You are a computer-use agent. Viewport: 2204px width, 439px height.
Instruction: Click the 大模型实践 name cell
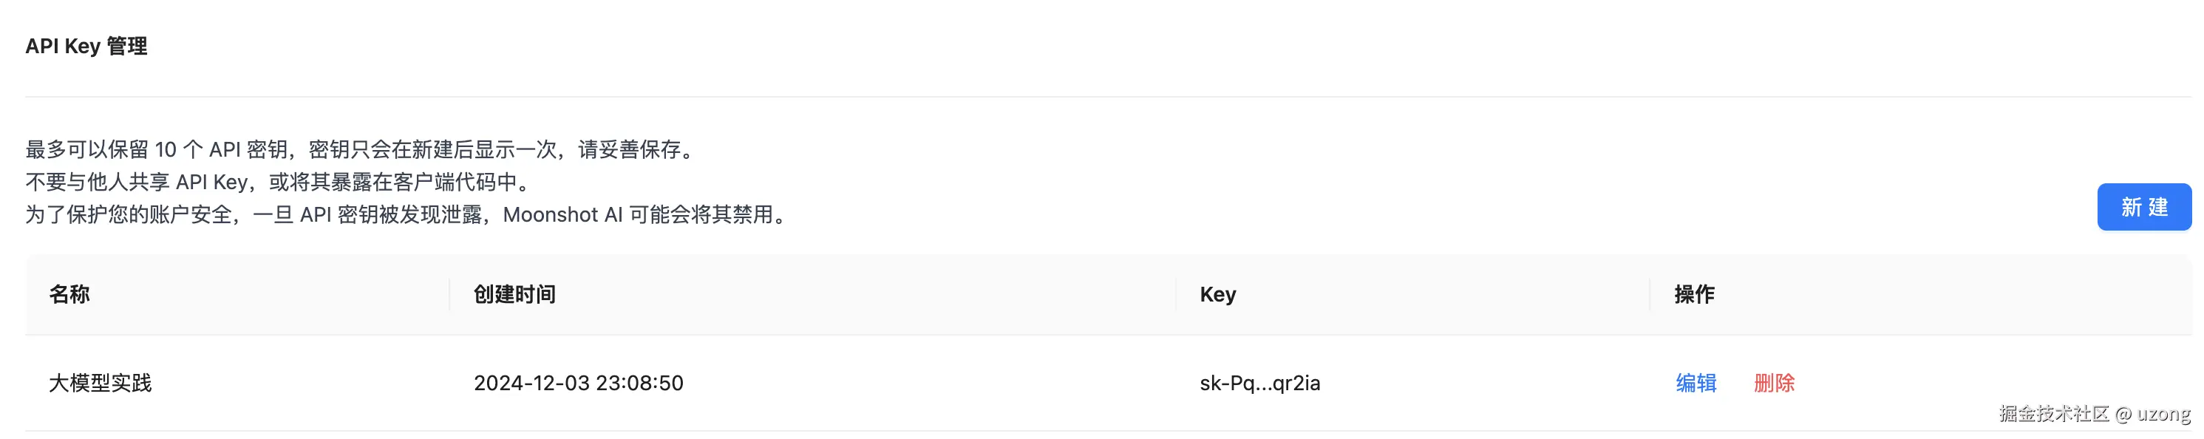coord(100,383)
